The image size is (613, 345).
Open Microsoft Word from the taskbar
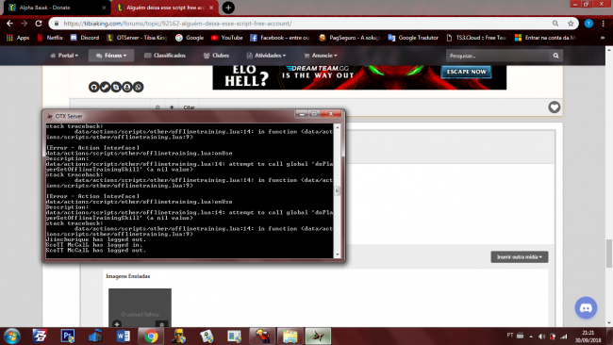124,336
